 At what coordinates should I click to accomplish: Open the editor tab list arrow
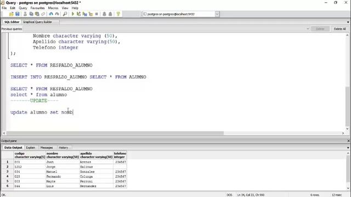tap(348, 22)
